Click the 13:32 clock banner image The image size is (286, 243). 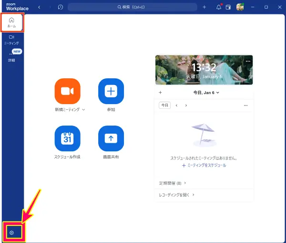point(204,70)
